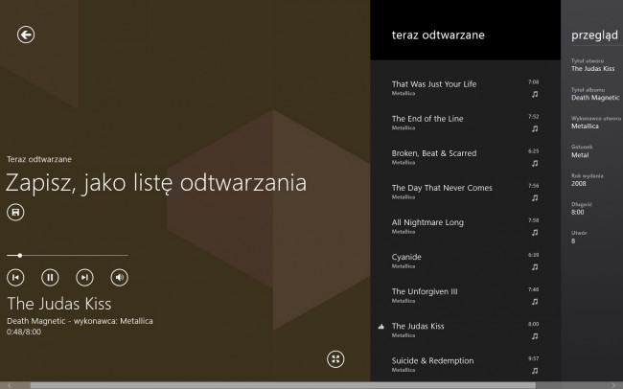Click the music note icon for The End of the Line
This screenshot has height=389, width=623.
click(x=535, y=128)
